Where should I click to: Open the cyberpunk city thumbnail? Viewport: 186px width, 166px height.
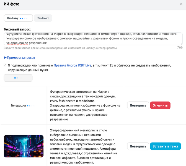click(24, 146)
